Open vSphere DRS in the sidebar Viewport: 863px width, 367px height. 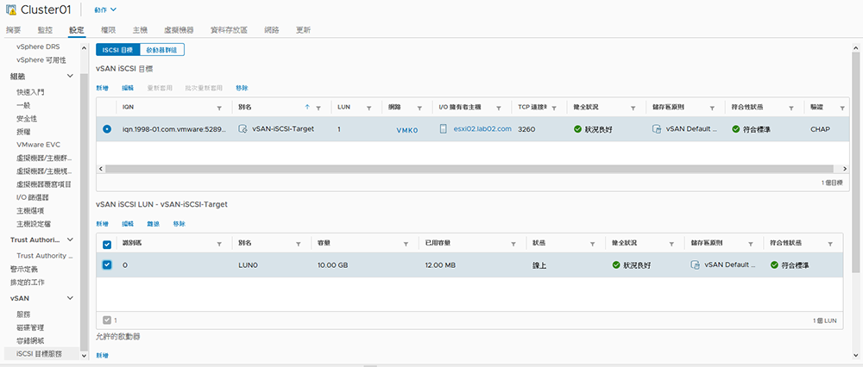(x=38, y=47)
